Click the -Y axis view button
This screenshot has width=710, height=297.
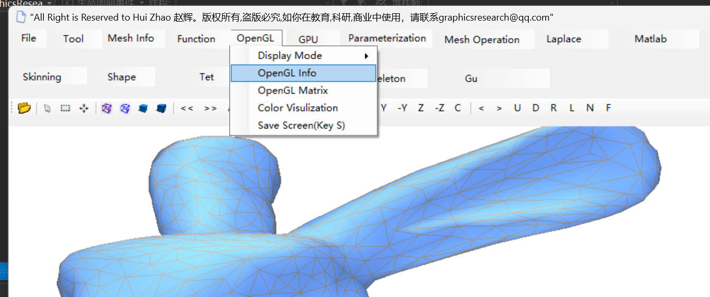click(x=403, y=108)
